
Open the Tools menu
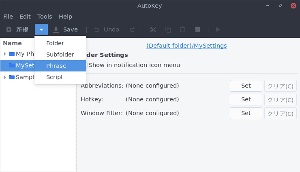45,17
